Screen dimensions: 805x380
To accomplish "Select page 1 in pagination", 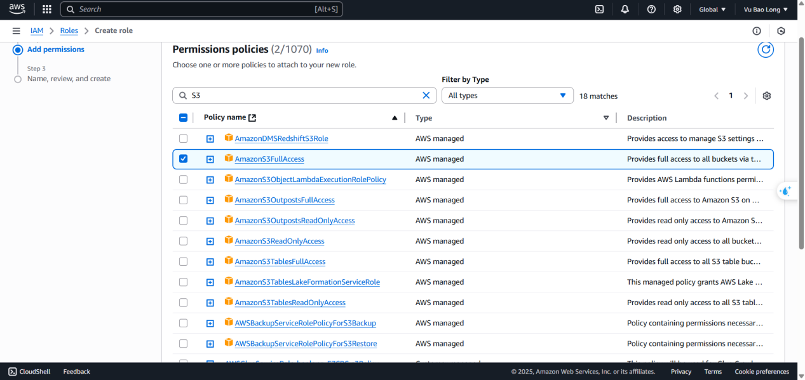I will click(x=731, y=96).
